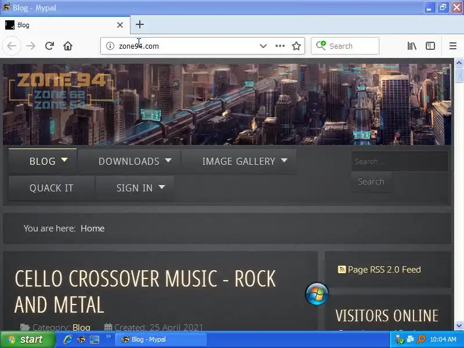Click the vertical scrollbar thumb
This screenshot has width=464, height=348.
point(459,75)
